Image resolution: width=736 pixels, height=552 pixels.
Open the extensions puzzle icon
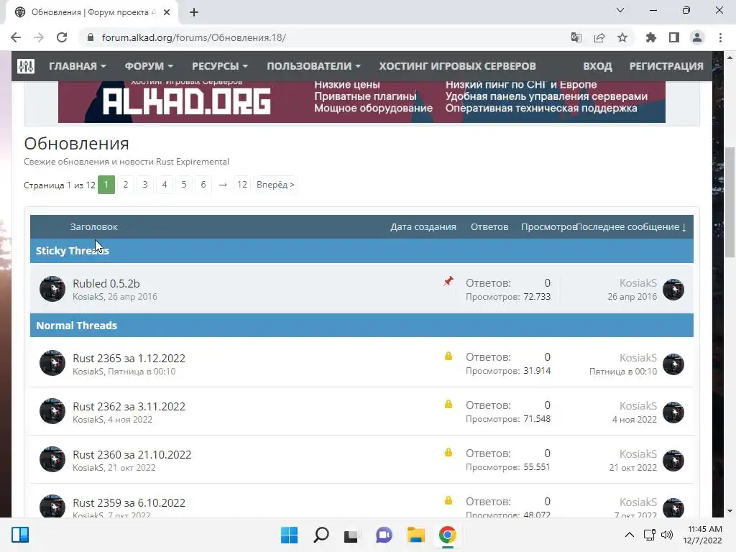coord(651,37)
